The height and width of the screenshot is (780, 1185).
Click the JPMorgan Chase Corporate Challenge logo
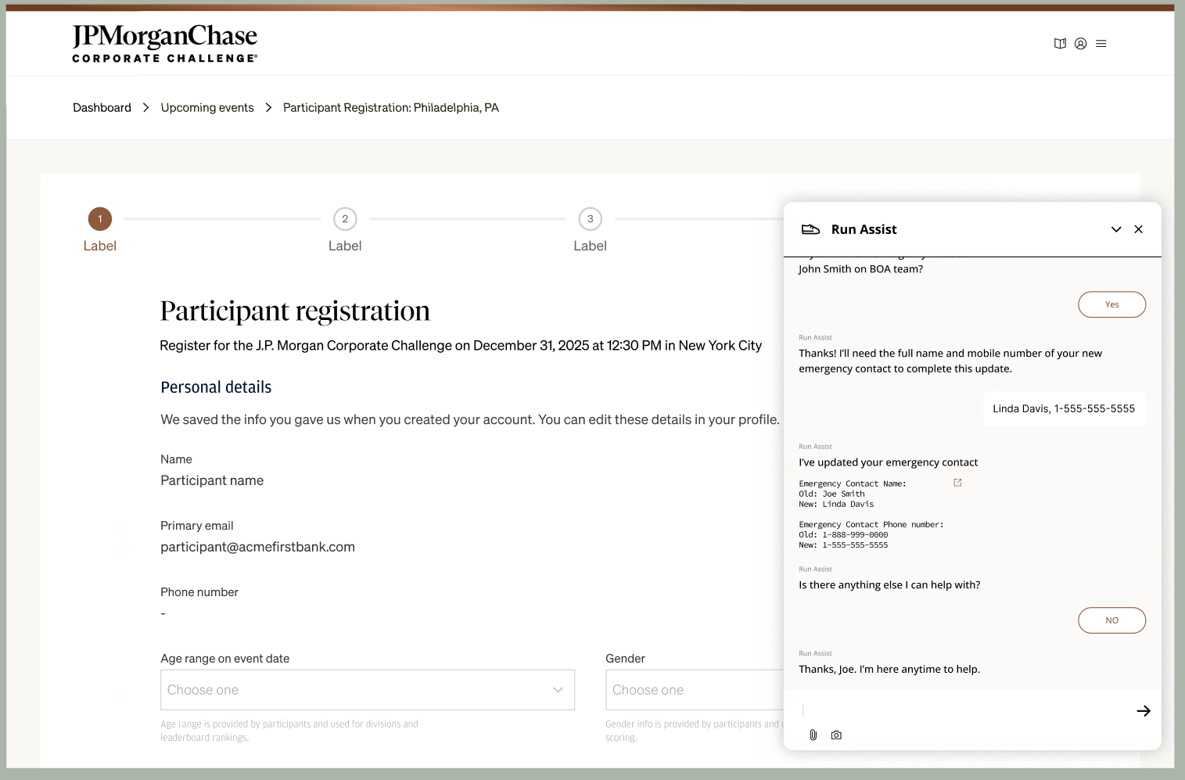click(165, 44)
